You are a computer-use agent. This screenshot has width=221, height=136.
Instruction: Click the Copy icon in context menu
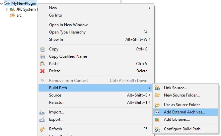42,49
